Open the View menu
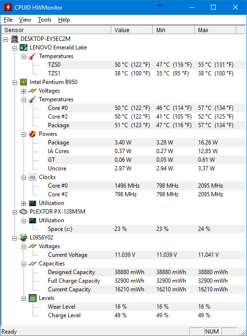The width and height of the screenshot is (247, 336). pos(25,20)
